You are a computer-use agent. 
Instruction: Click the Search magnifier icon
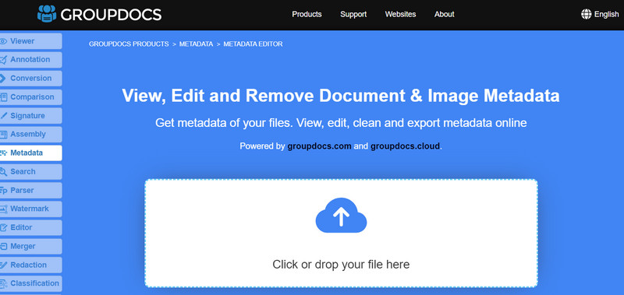(x=4, y=172)
